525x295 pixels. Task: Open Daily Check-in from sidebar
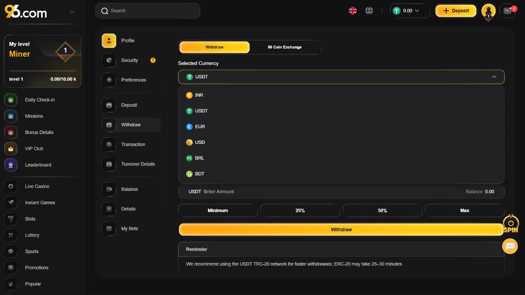pyautogui.click(x=40, y=100)
